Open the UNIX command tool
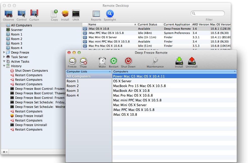 76,14
